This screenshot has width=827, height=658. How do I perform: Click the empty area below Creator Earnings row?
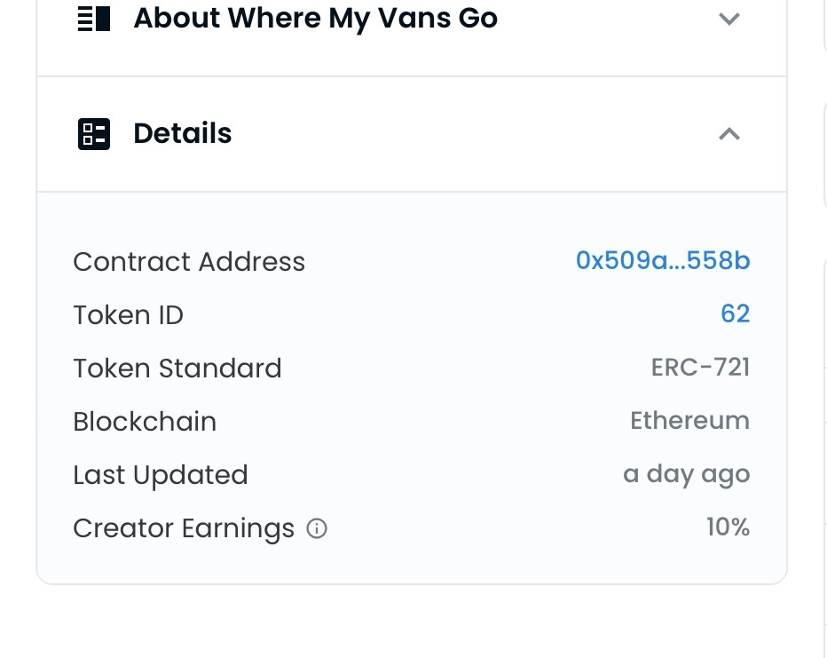tap(411, 562)
